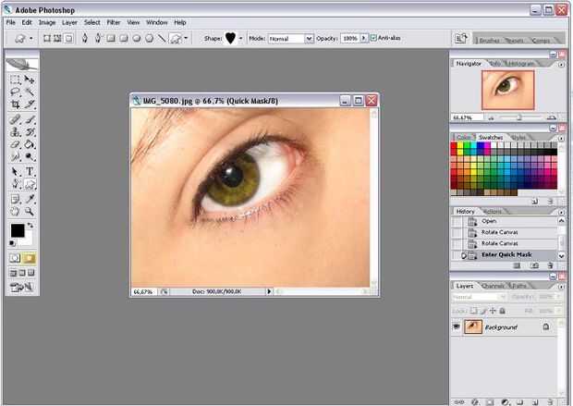Select the Paint Bucket tool
573x406 pixels.
point(30,144)
